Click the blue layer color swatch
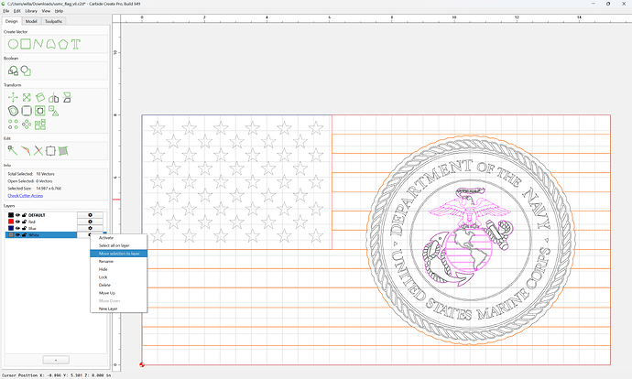The width and height of the screenshot is (632, 379). pyautogui.click(x=11, y=228)
